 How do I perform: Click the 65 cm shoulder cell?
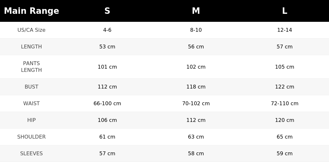point(285,137)
